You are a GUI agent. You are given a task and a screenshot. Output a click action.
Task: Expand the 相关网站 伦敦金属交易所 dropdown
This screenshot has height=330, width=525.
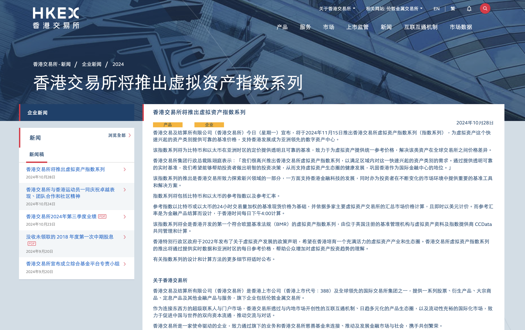(394, 9)
